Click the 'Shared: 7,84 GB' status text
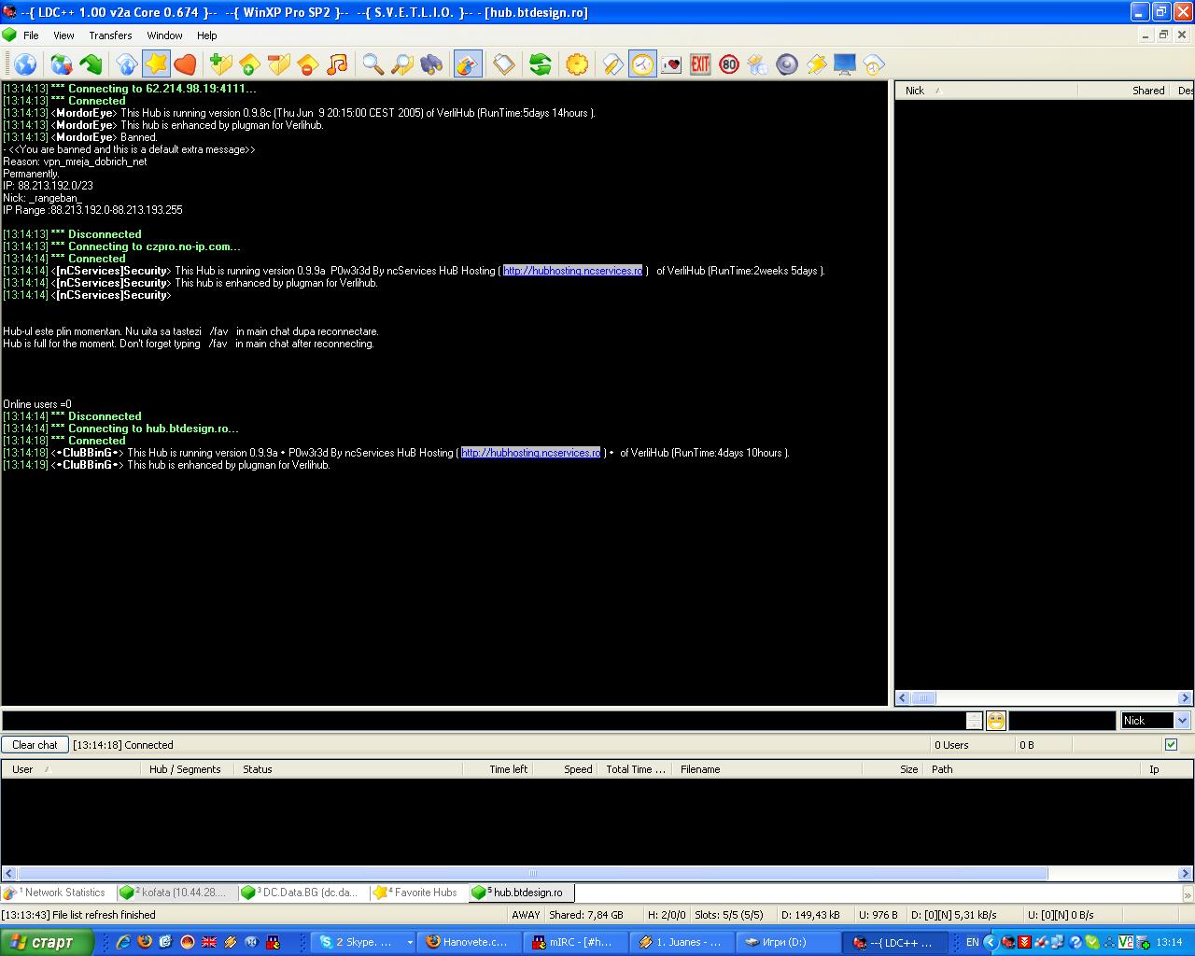The width and height of the screenshot is (1195, 956). coord(586,915)
